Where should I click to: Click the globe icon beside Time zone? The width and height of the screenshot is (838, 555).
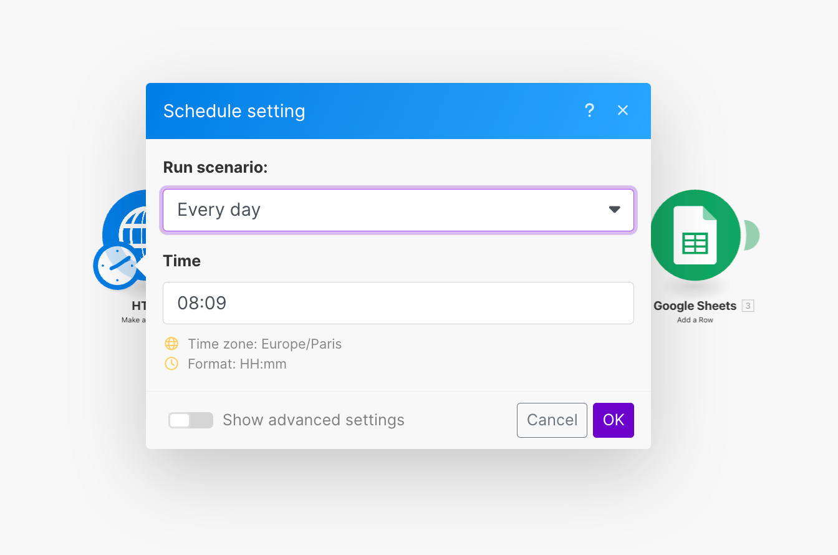171,344
